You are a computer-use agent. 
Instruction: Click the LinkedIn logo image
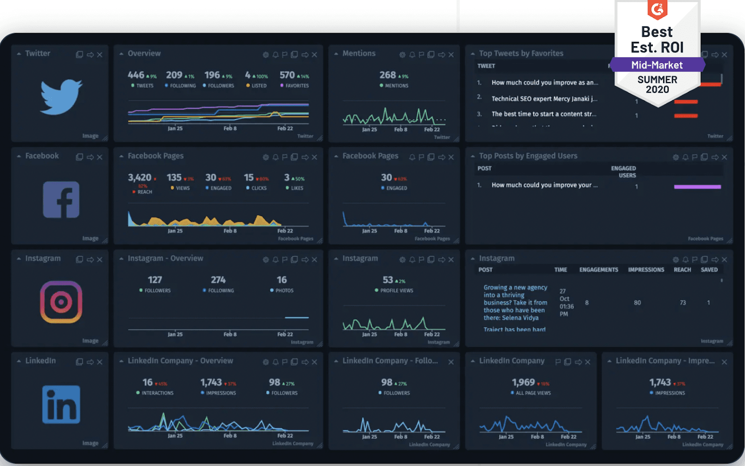[x=61, y=405]
